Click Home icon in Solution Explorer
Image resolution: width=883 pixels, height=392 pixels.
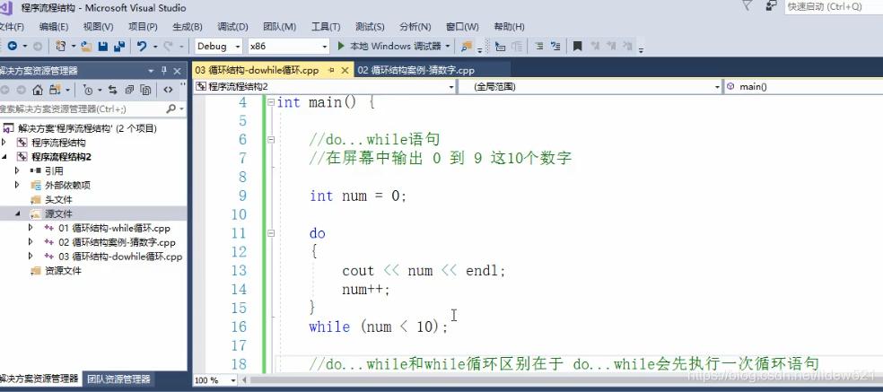(38, 90)
